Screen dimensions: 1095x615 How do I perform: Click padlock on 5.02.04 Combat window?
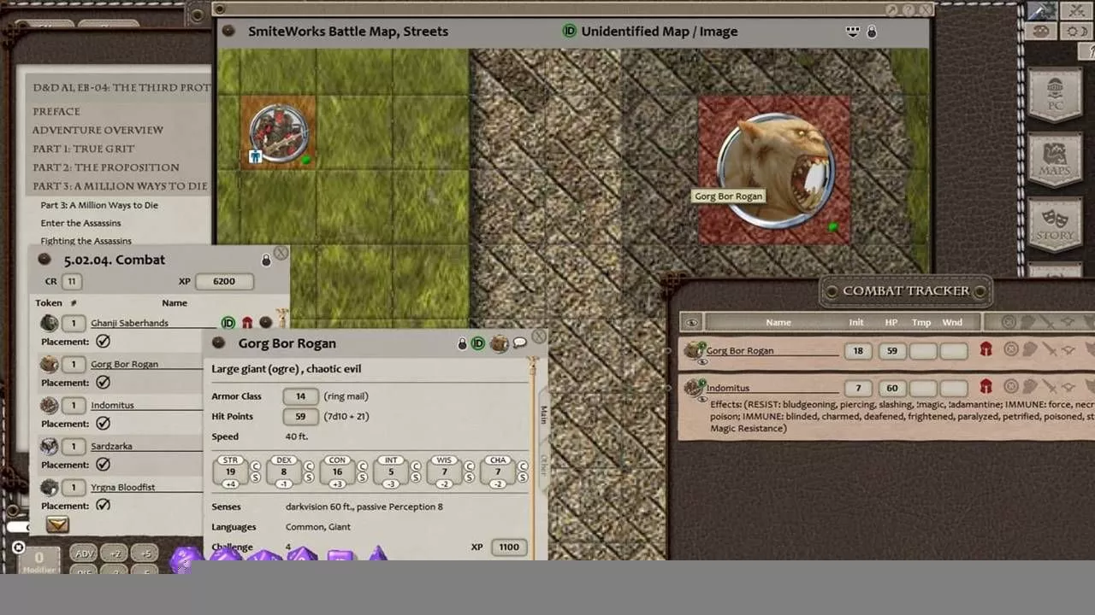[x=266, y=260]
